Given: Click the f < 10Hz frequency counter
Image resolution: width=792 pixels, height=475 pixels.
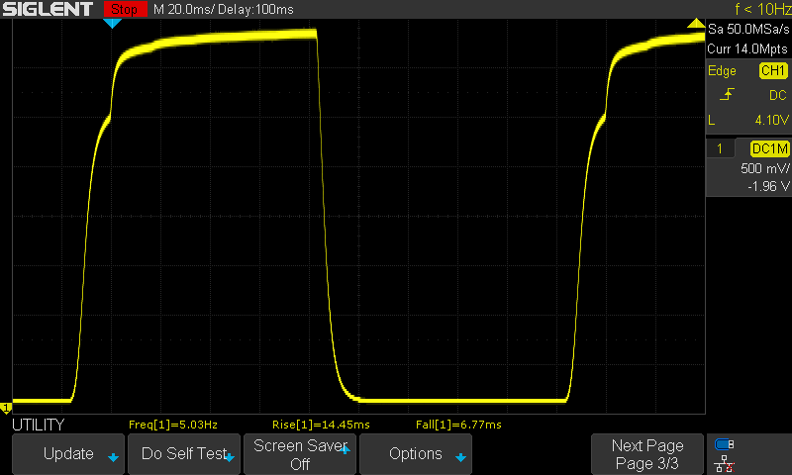Looking at the screenshot, I should coord(762,9).
